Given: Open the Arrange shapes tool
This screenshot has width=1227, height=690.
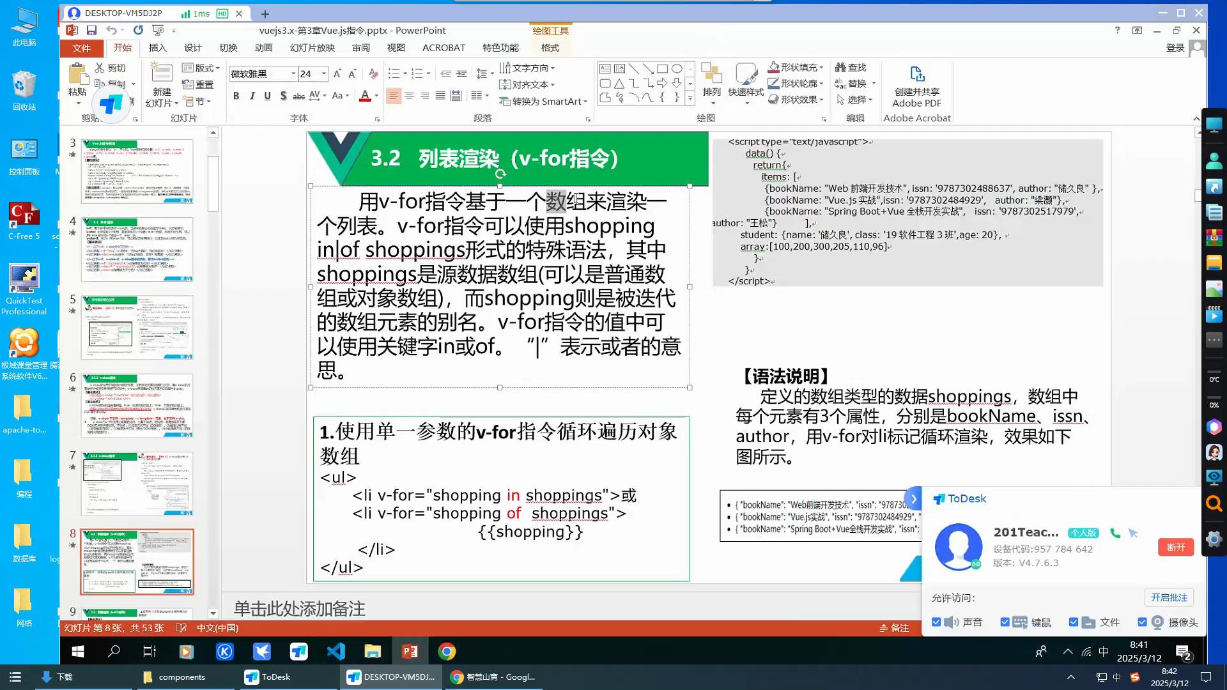Looking at the screenshot, I should [x=711, y=80].
